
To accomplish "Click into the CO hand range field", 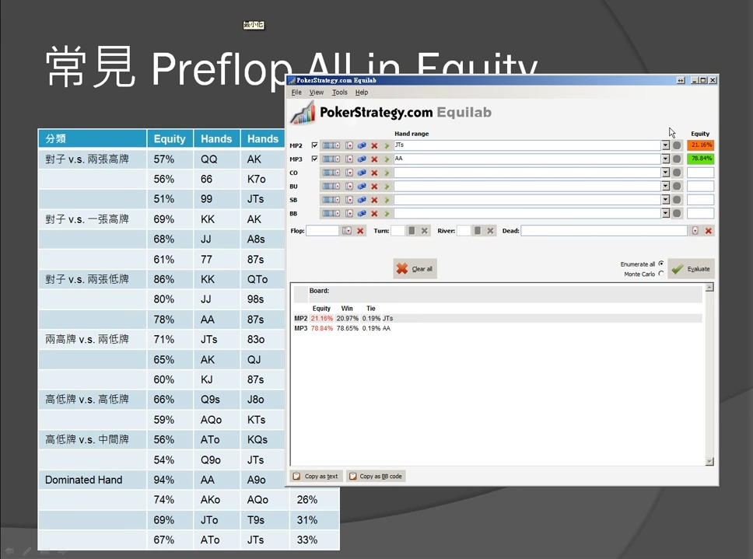I will click(527, 173).
